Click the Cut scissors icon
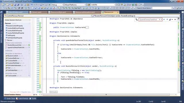The height and width of the screenshot is (103, 184). [x=22, y=5]
